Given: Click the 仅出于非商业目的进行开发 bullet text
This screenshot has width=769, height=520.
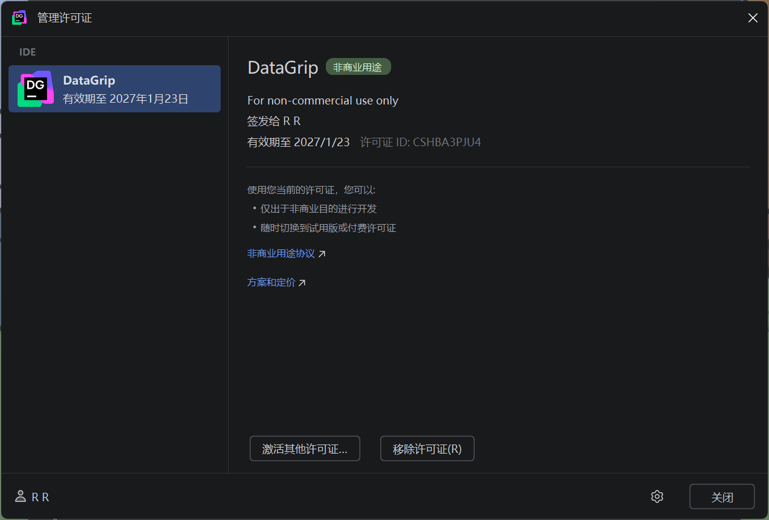Looking at the screenshot, I should [x=319, y=209].
